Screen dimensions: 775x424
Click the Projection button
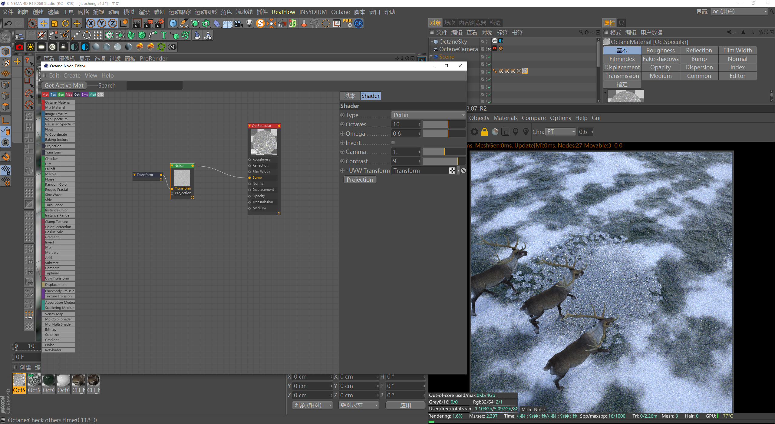[x=360, y=180]
